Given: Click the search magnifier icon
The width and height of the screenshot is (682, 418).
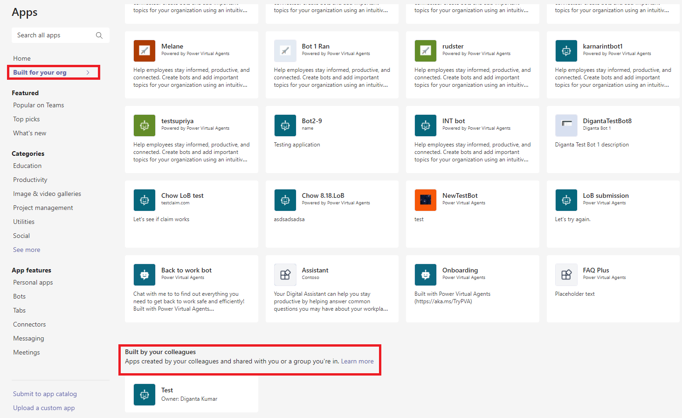Looking at the screenshot, I should 99,35.
